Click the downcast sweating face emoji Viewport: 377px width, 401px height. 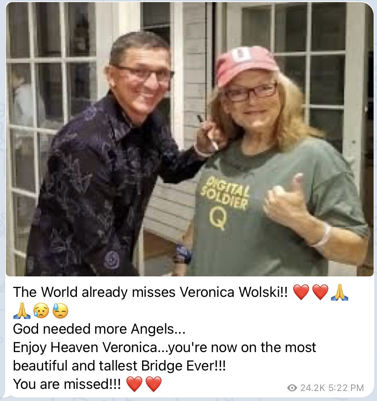pos(60,310)
